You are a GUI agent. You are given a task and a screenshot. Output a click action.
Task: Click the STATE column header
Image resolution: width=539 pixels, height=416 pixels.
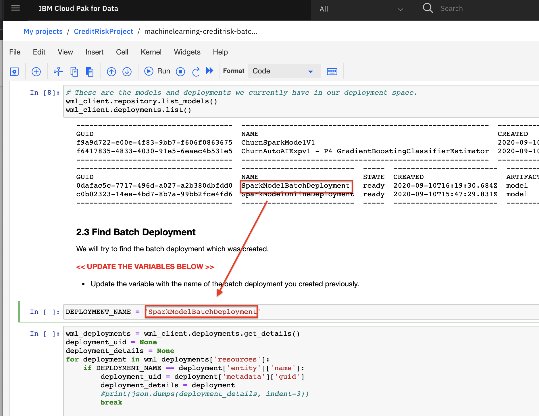374,177
